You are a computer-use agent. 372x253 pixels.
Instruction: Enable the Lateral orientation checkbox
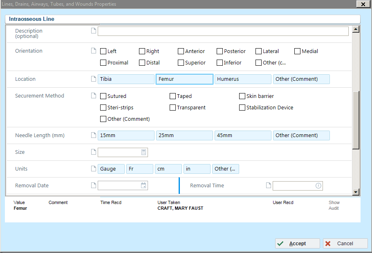(259, 51)
